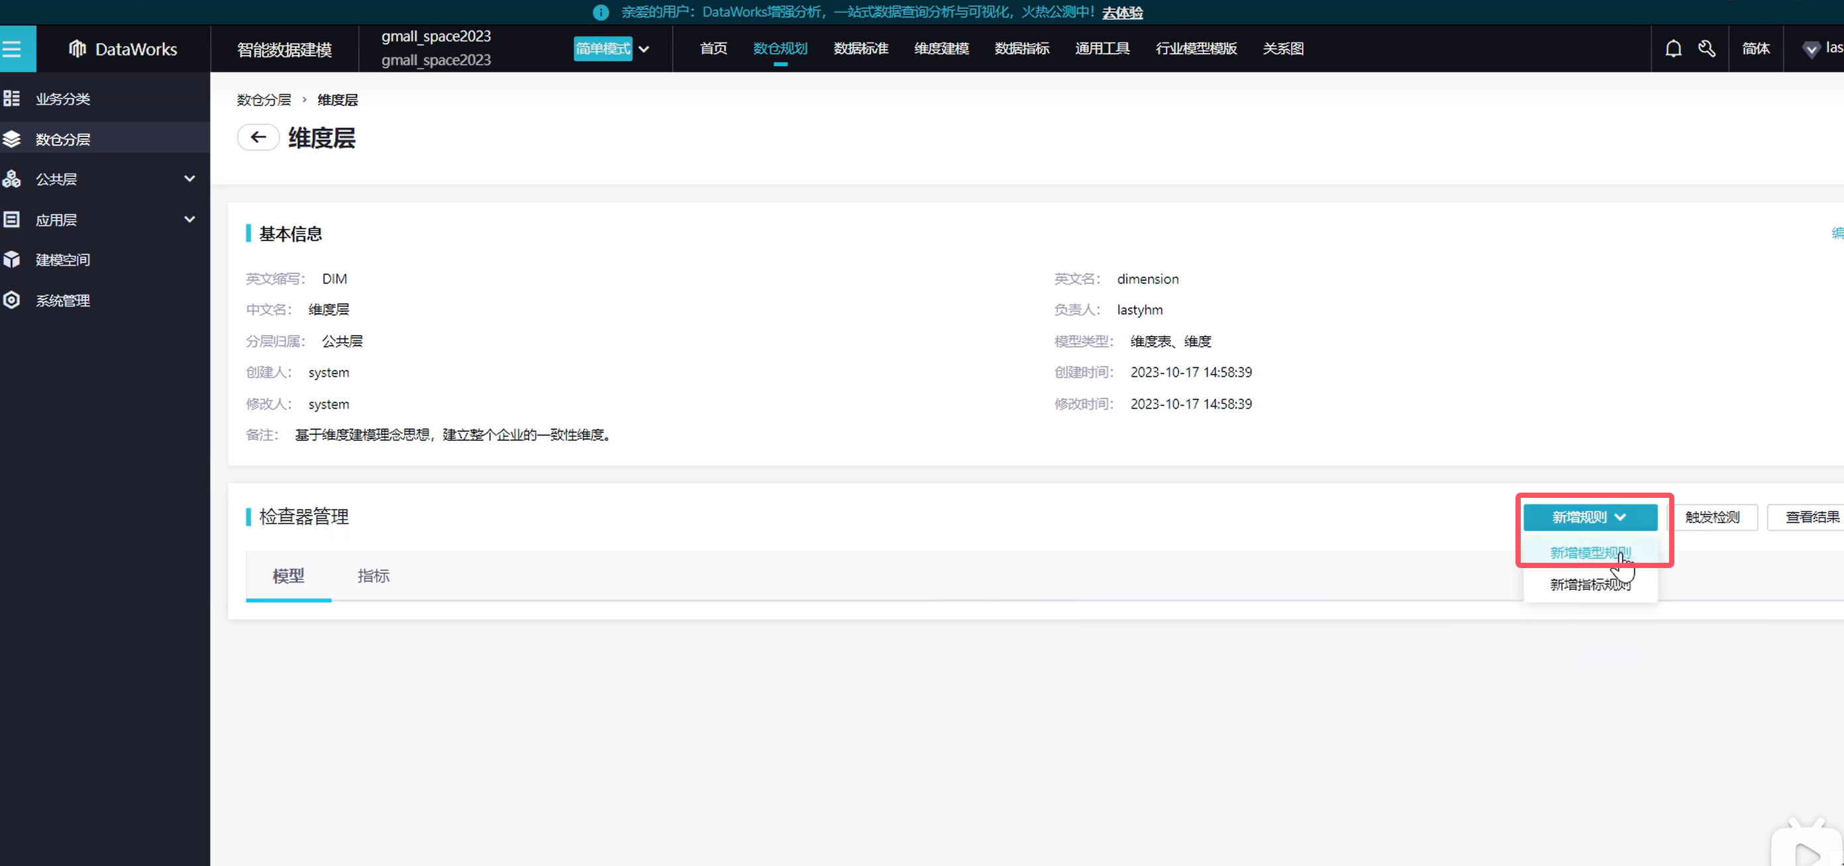
Task: Expand the 公共层 sidebar section
Action: pyautogui.click(x=189, y=179)
